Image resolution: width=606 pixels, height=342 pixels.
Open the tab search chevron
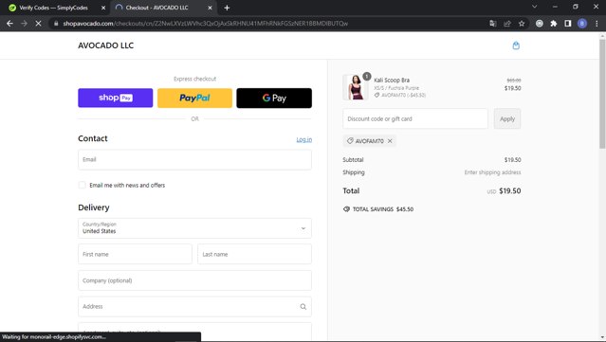(x=535, y=7)
